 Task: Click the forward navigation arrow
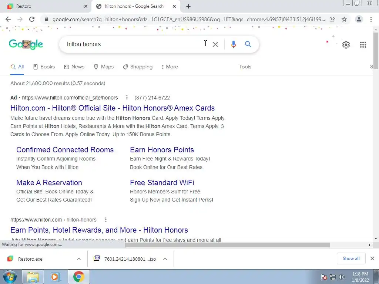click(x=20, y=19)
